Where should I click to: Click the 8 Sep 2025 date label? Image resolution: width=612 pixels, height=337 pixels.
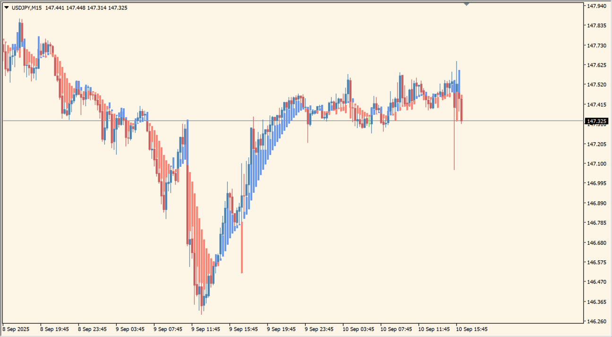pos(16,329)
